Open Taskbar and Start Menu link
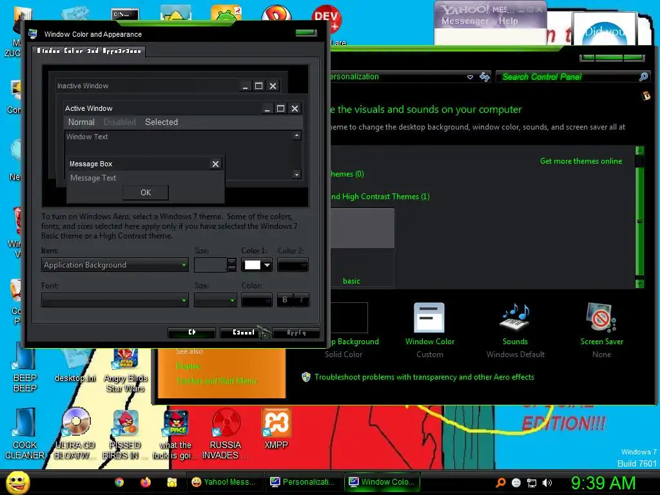Image resolution: width=660 pixels, height=495 pixels. [216, 380]
